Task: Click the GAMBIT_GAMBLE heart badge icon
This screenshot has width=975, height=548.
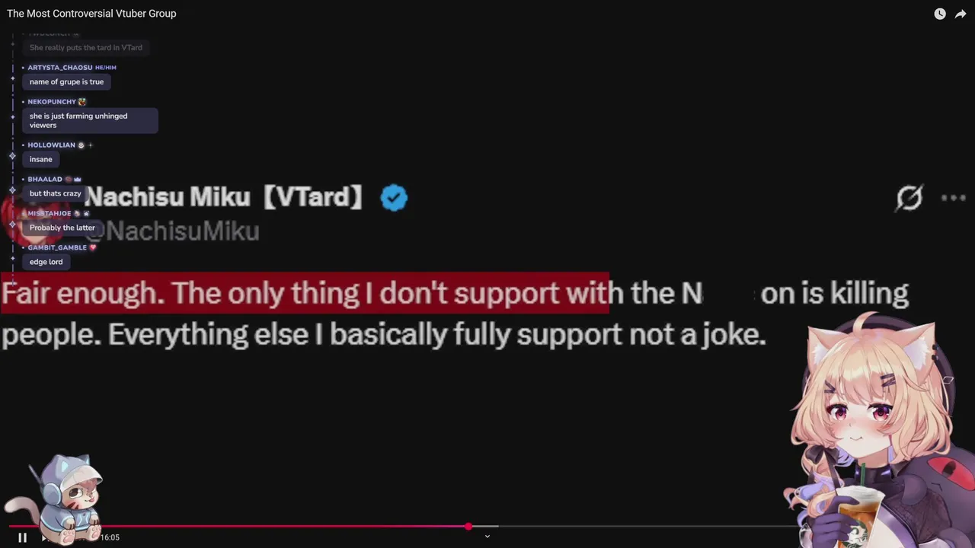Action: [93, 247]
